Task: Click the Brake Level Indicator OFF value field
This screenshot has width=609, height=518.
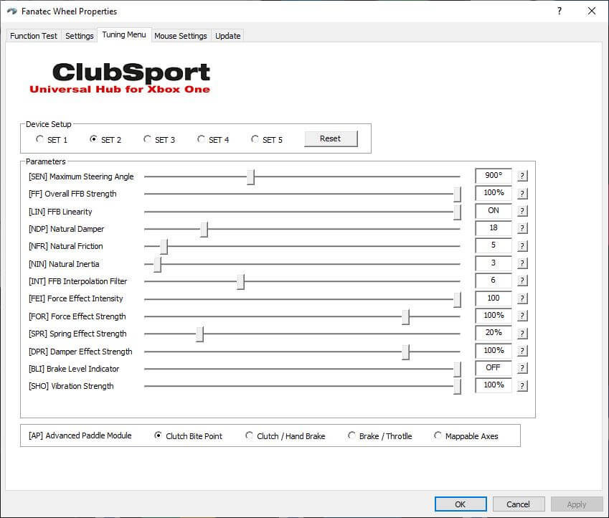Action: (x=494, y=367)
